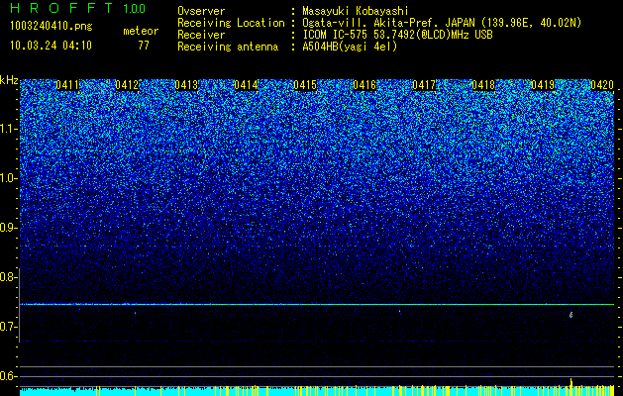Screen dimensions: 623x396
Task: Click the Receiving antenna field label
Action: pyautogui.click(x=228, y=47)
